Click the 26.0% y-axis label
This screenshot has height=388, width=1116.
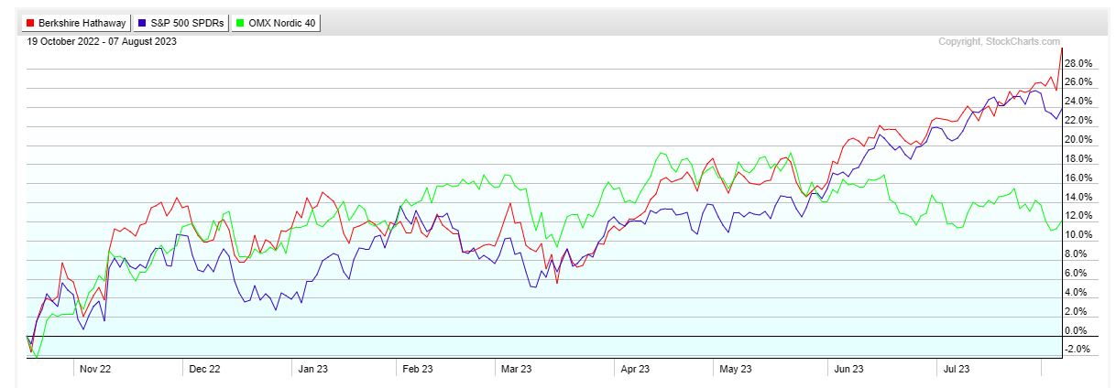[x=1079, y=83]
